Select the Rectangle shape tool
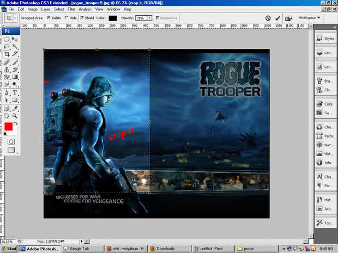The height and width of the screenshot is (253, 338). 15,100
